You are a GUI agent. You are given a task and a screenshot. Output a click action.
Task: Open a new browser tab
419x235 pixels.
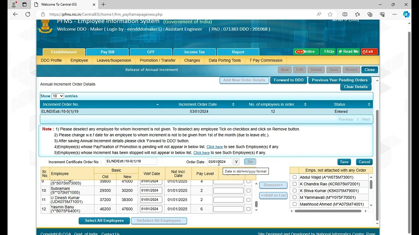pos(103,5)
